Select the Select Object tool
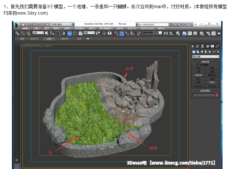Image resolution: width=228 pixels, height=169 pixels. (x=47, y=33)
